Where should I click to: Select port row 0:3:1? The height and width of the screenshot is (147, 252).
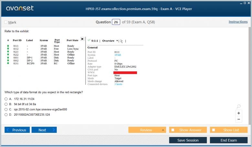43,63
